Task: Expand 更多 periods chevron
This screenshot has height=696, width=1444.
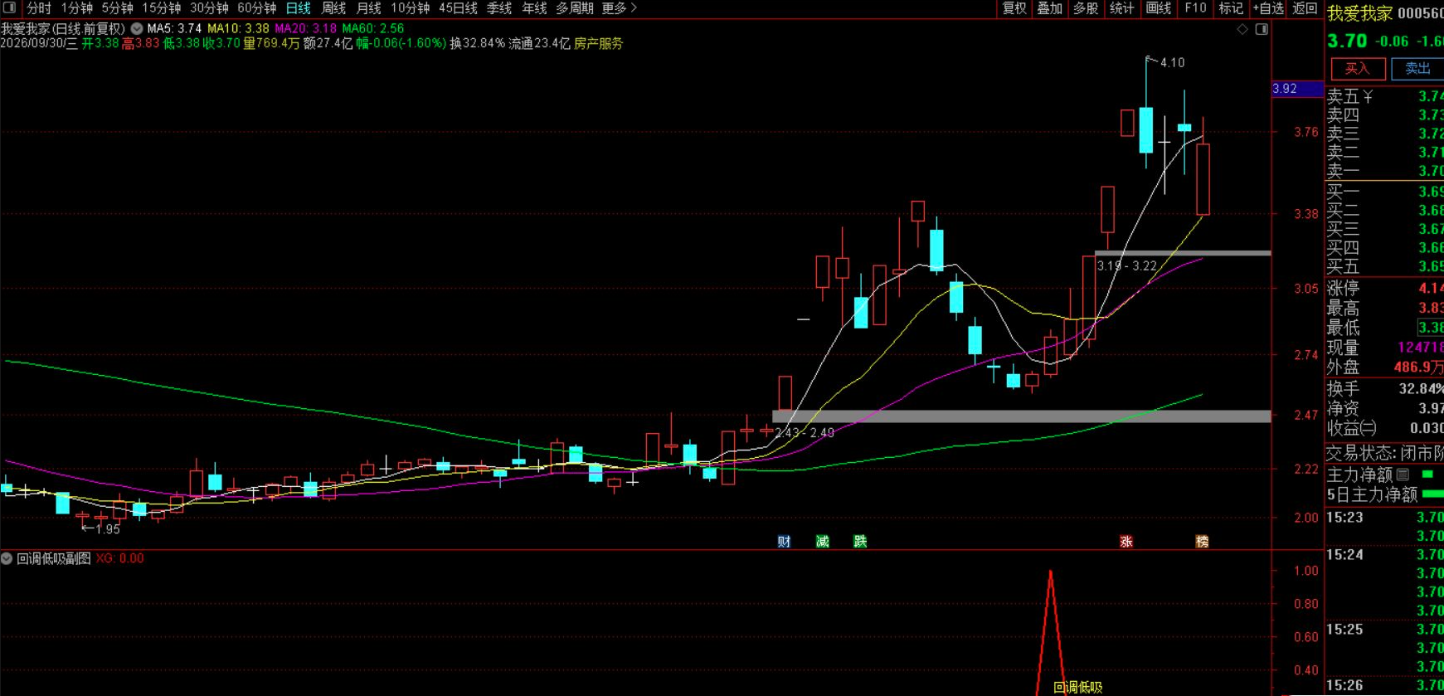Action: [634, 8]
